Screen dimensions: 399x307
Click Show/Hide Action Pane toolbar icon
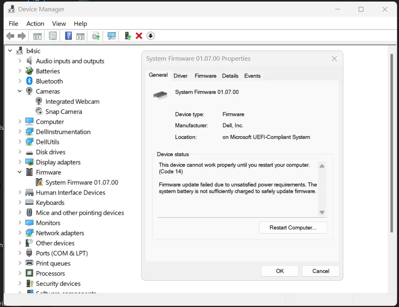tap(80, 36)
